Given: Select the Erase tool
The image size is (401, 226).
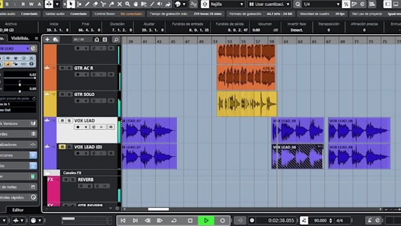Looking at the screenshot, I should pyautogui.click(x=95, y=4).
